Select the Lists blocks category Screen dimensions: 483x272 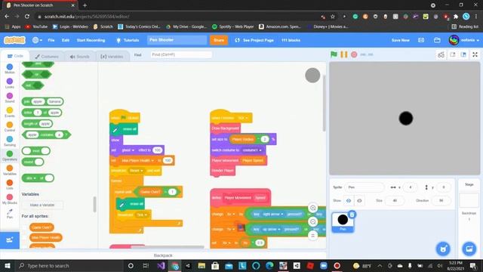point(10,184)
